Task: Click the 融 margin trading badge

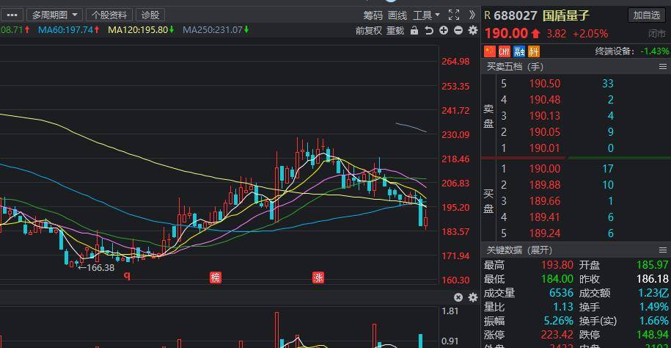Action: (519, 51)
